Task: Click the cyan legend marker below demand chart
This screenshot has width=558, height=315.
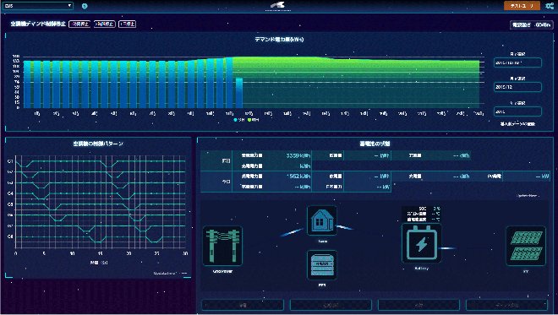Action: 235,120
